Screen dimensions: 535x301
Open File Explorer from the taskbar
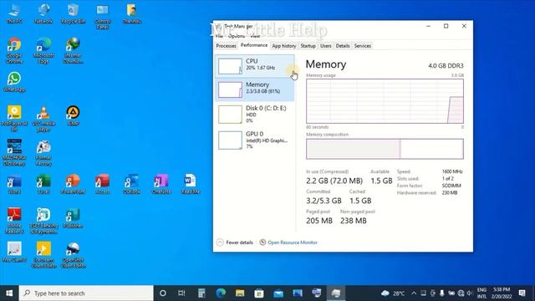click(240, 293)
